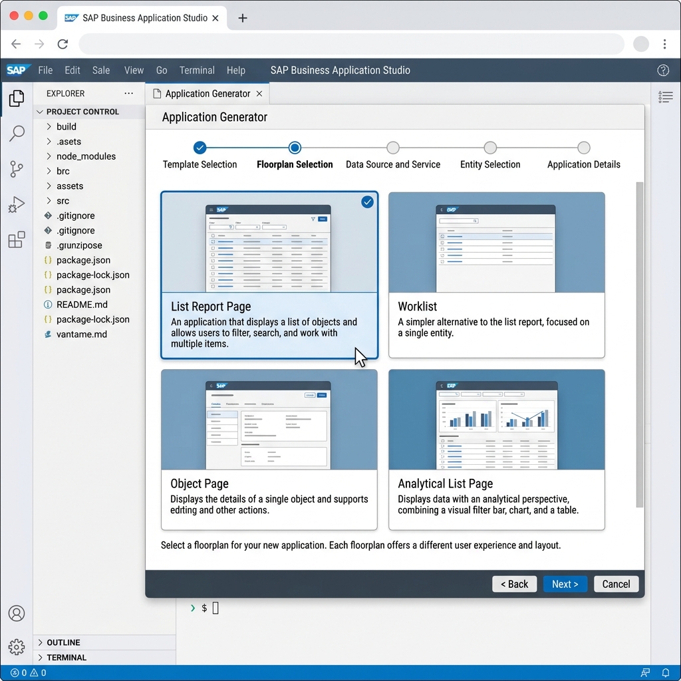Click the Cancel button
The width and height of the screenshot is (681, 681).
point(616,584)
